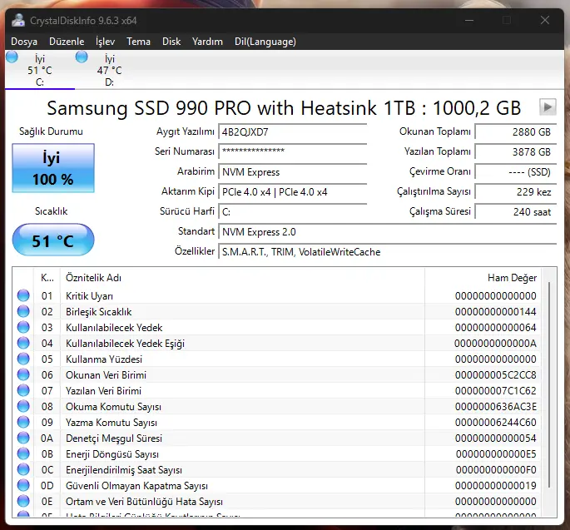Select the Kritik Uyarı attribute name
Image resolution: width=570 pixels, height=530 pixels.
click(89, 296)
